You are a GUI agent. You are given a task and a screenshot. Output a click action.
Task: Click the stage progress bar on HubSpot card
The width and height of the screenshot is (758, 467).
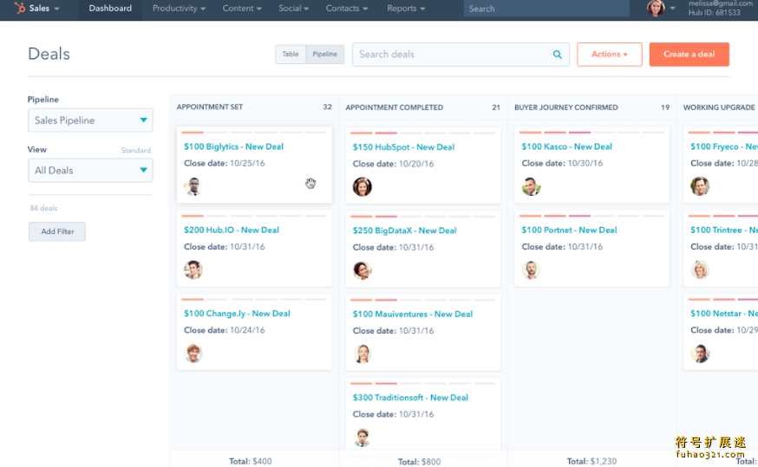423,133
